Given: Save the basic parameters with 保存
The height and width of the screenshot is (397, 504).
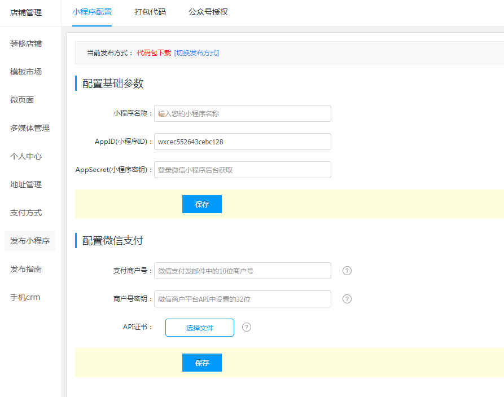Looking at the screenshot, I should 201,204.
